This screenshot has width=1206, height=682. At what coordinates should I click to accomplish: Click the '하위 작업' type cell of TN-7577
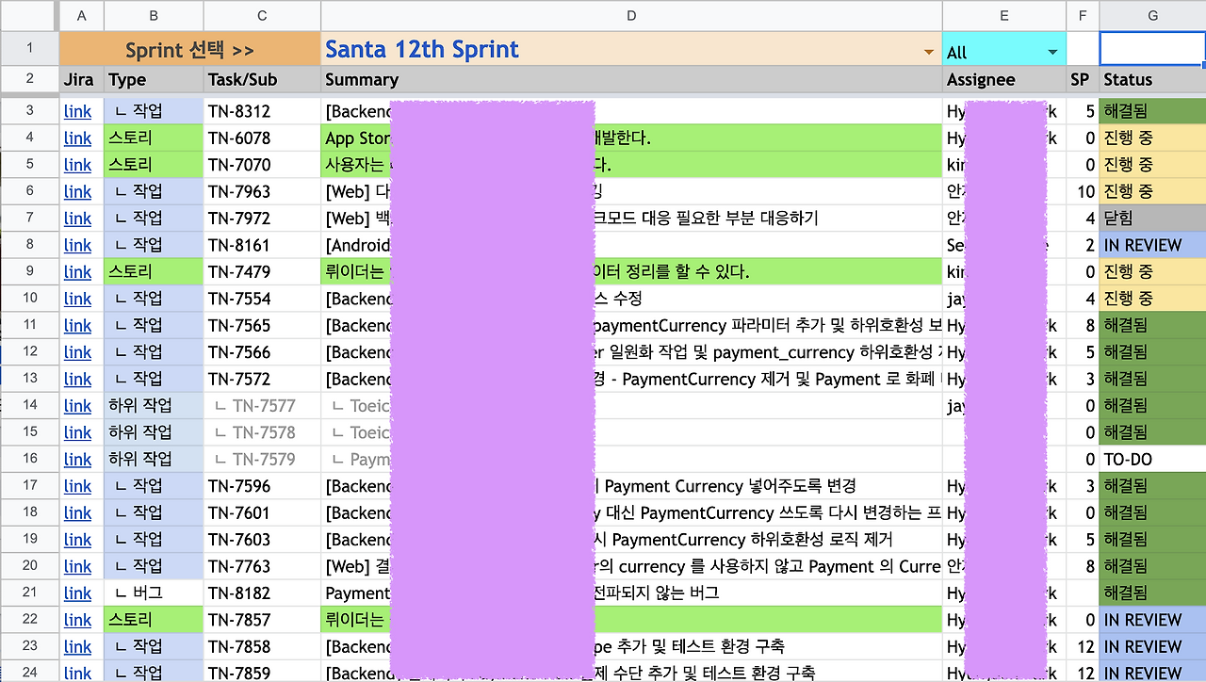[x=154, y=406]
